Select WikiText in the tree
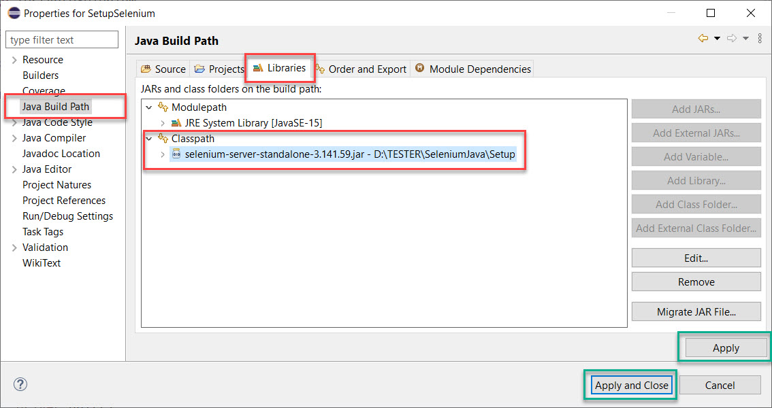Viewport: 772px width, 408px height. pyautogui.click(x=42, y=263)
